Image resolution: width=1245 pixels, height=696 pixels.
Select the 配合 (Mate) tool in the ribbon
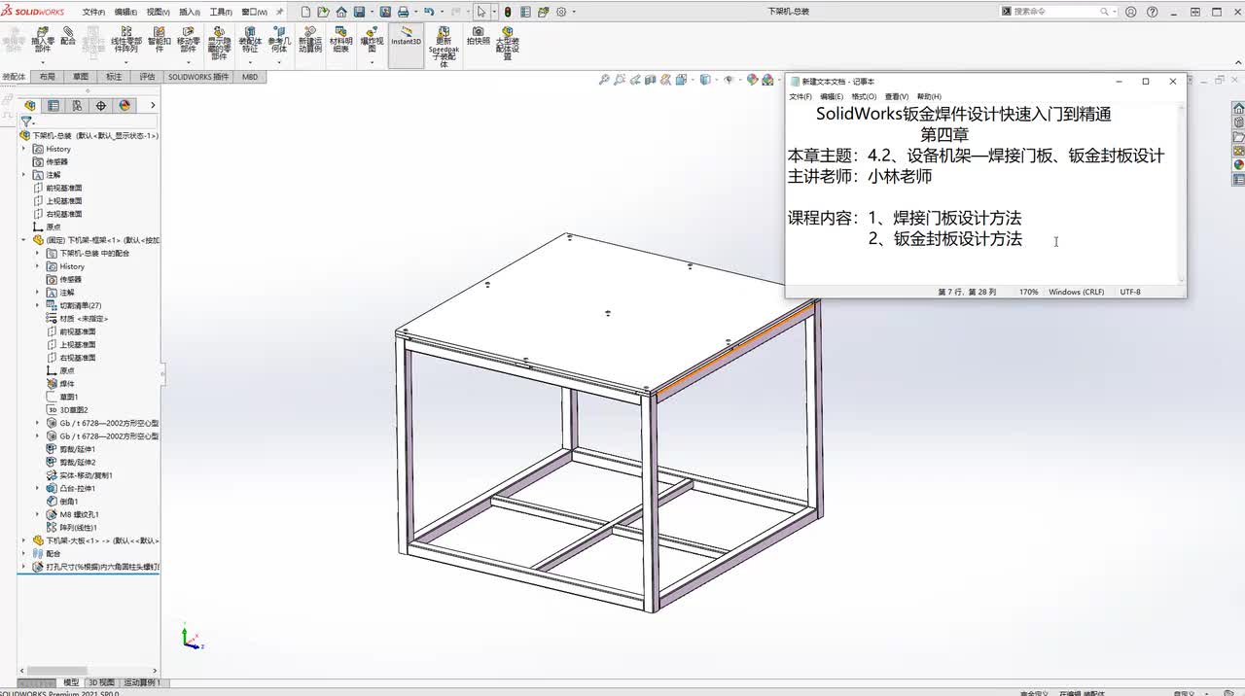click(x=68, y=36)
